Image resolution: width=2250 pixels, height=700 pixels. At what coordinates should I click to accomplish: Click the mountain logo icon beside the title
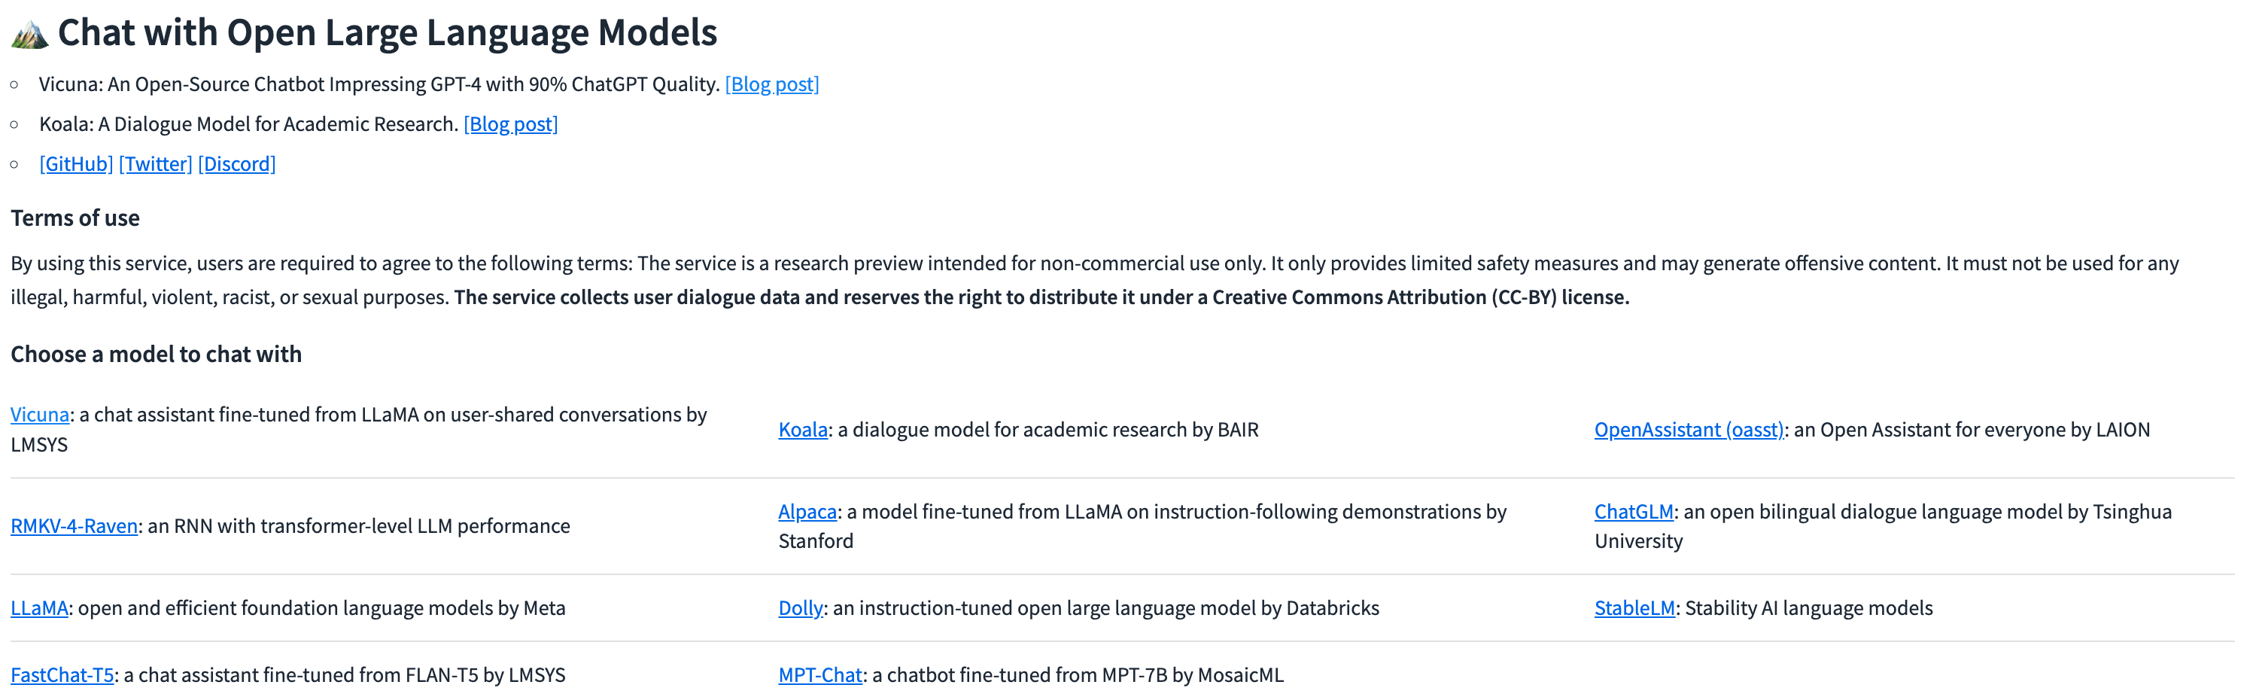(29, 34)
